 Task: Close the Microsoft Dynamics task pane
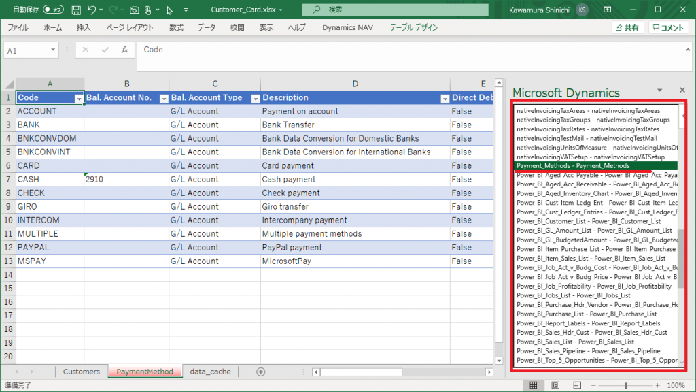point(682,91)
